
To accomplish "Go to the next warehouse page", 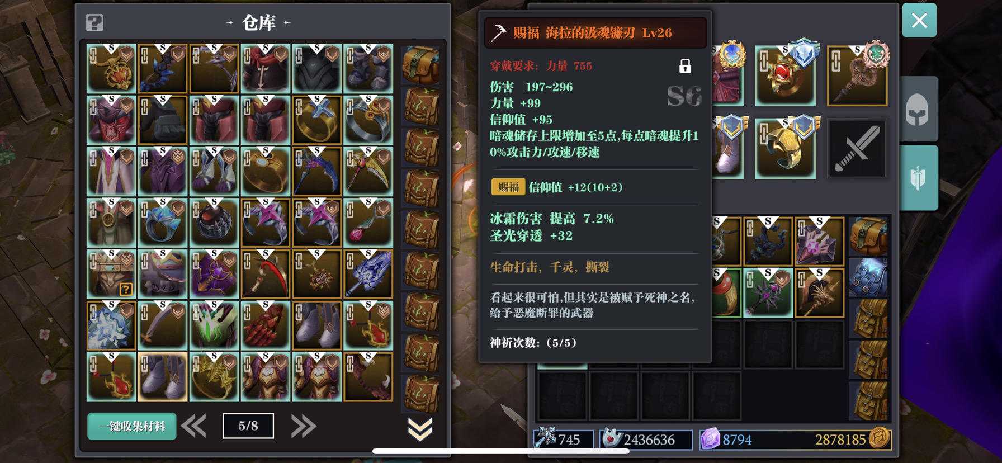I will [x=304, y=426].
